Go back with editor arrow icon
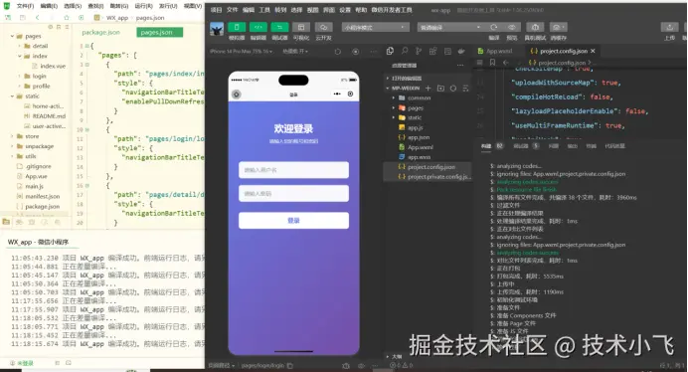This screenshot has height=372, width=688. (506, 63)
